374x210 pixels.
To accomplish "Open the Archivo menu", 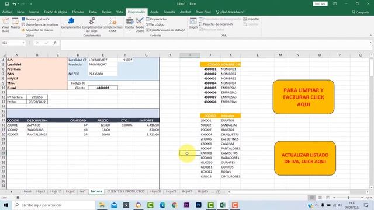I will click(7, 12).
